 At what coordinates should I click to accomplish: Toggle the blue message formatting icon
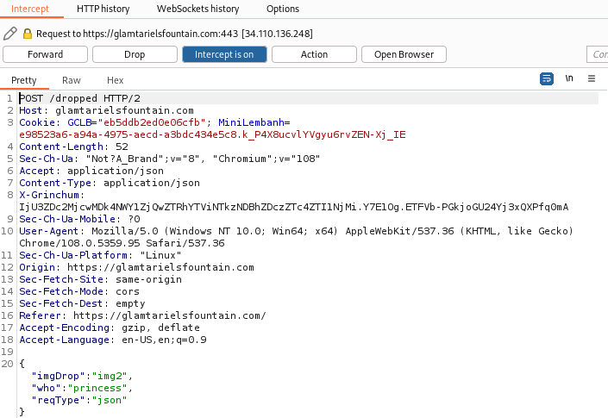click(x=546, y=78)
